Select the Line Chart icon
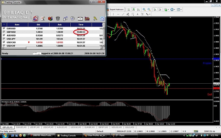Image resolution: width=221 pixels, height=138 pixels. [138, 10]
